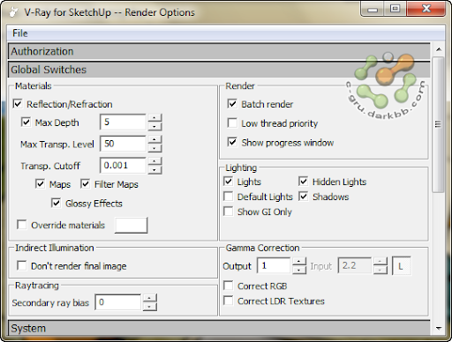Enable Correct LDR Textures
Viewport: 452px width, 342px height.
point(229,301)
